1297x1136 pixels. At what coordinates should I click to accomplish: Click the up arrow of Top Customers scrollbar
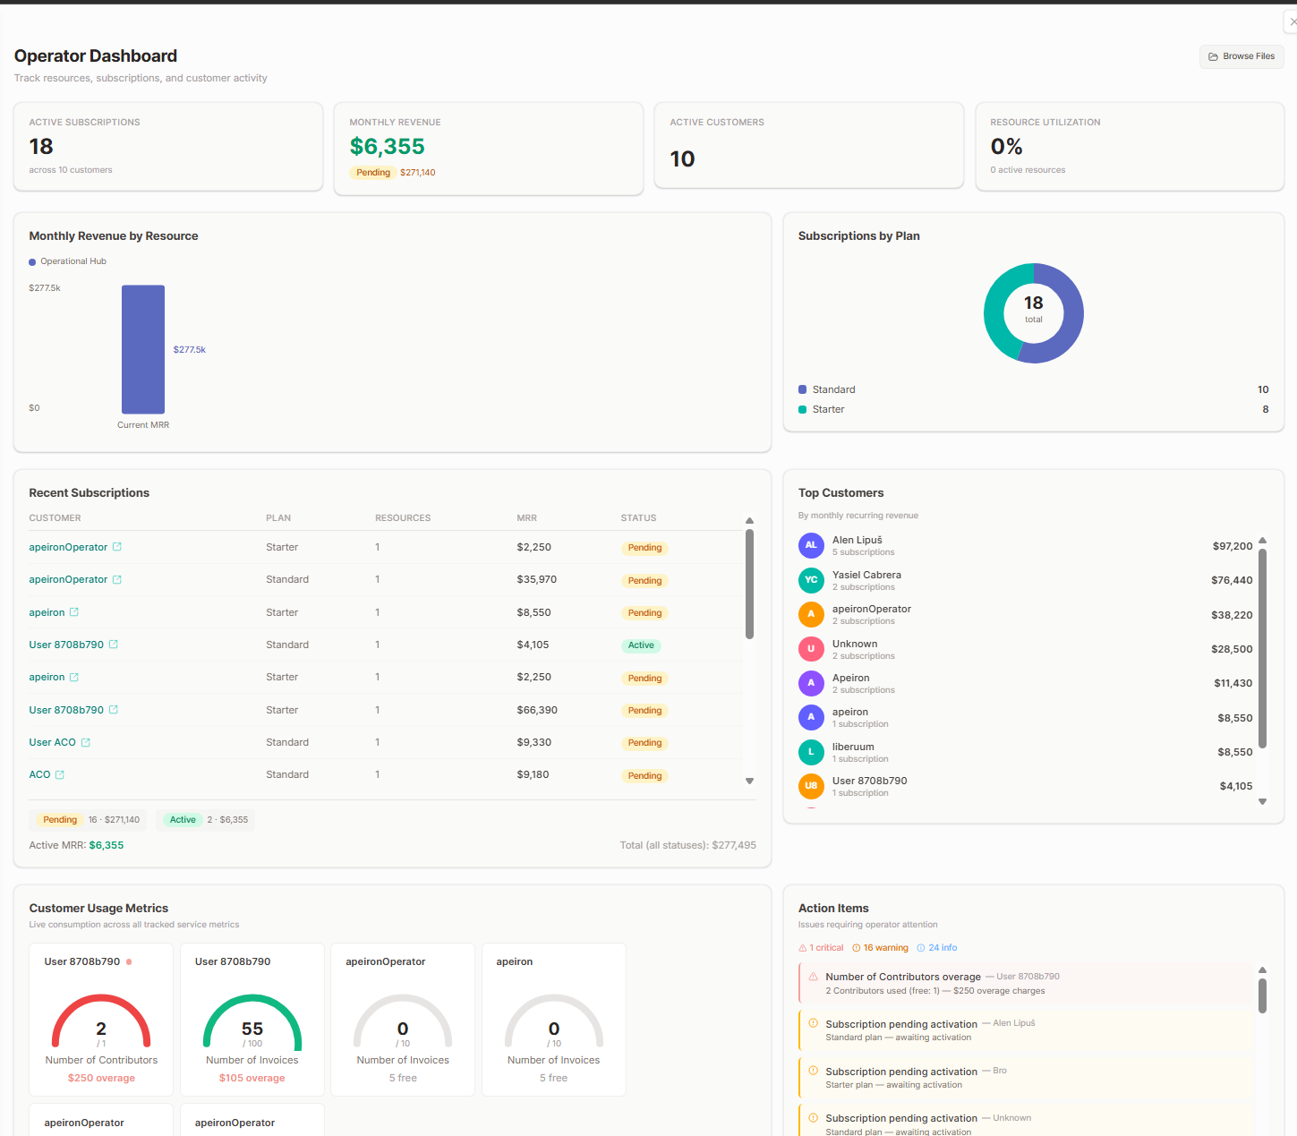1263,541
